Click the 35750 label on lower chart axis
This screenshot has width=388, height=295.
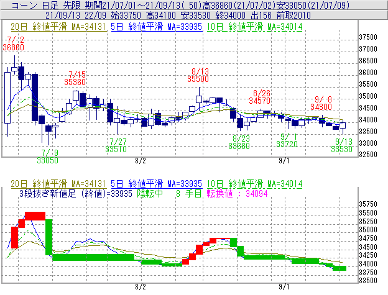[369, 204]
